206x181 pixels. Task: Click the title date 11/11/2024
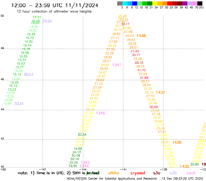pyautogui.click(x=82, y=6)
